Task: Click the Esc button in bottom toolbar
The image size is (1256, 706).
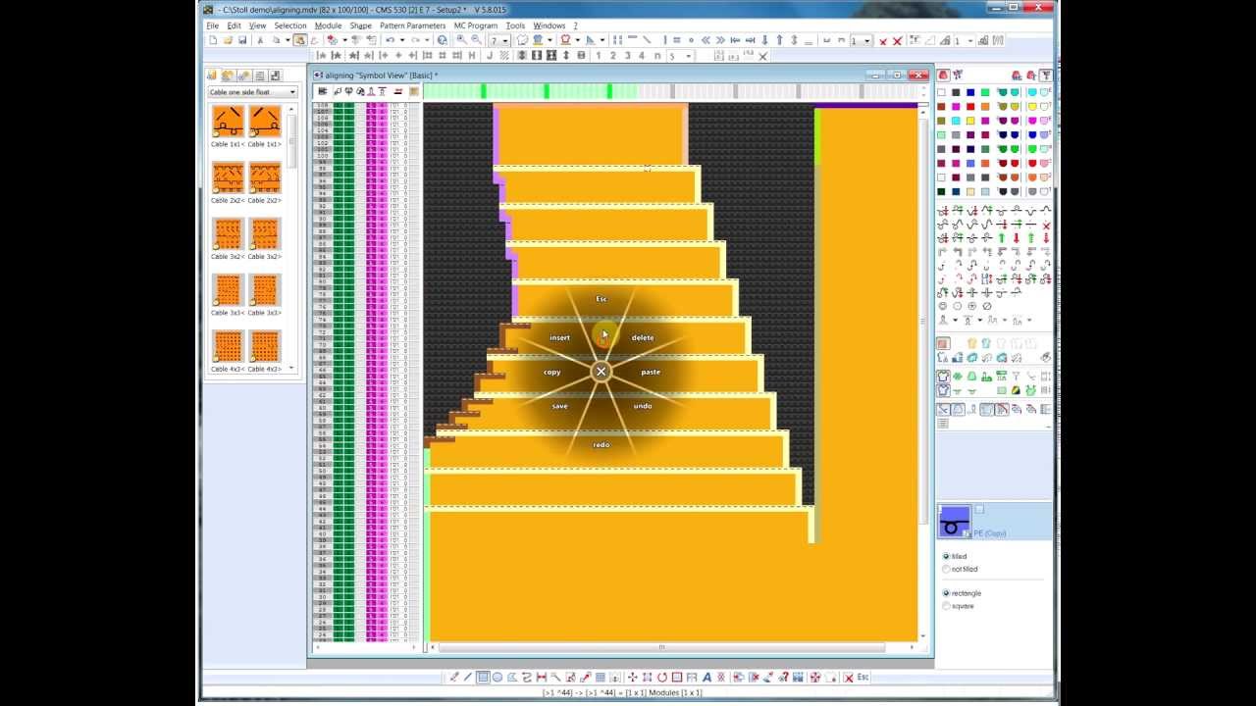Action: click(863, 678)
